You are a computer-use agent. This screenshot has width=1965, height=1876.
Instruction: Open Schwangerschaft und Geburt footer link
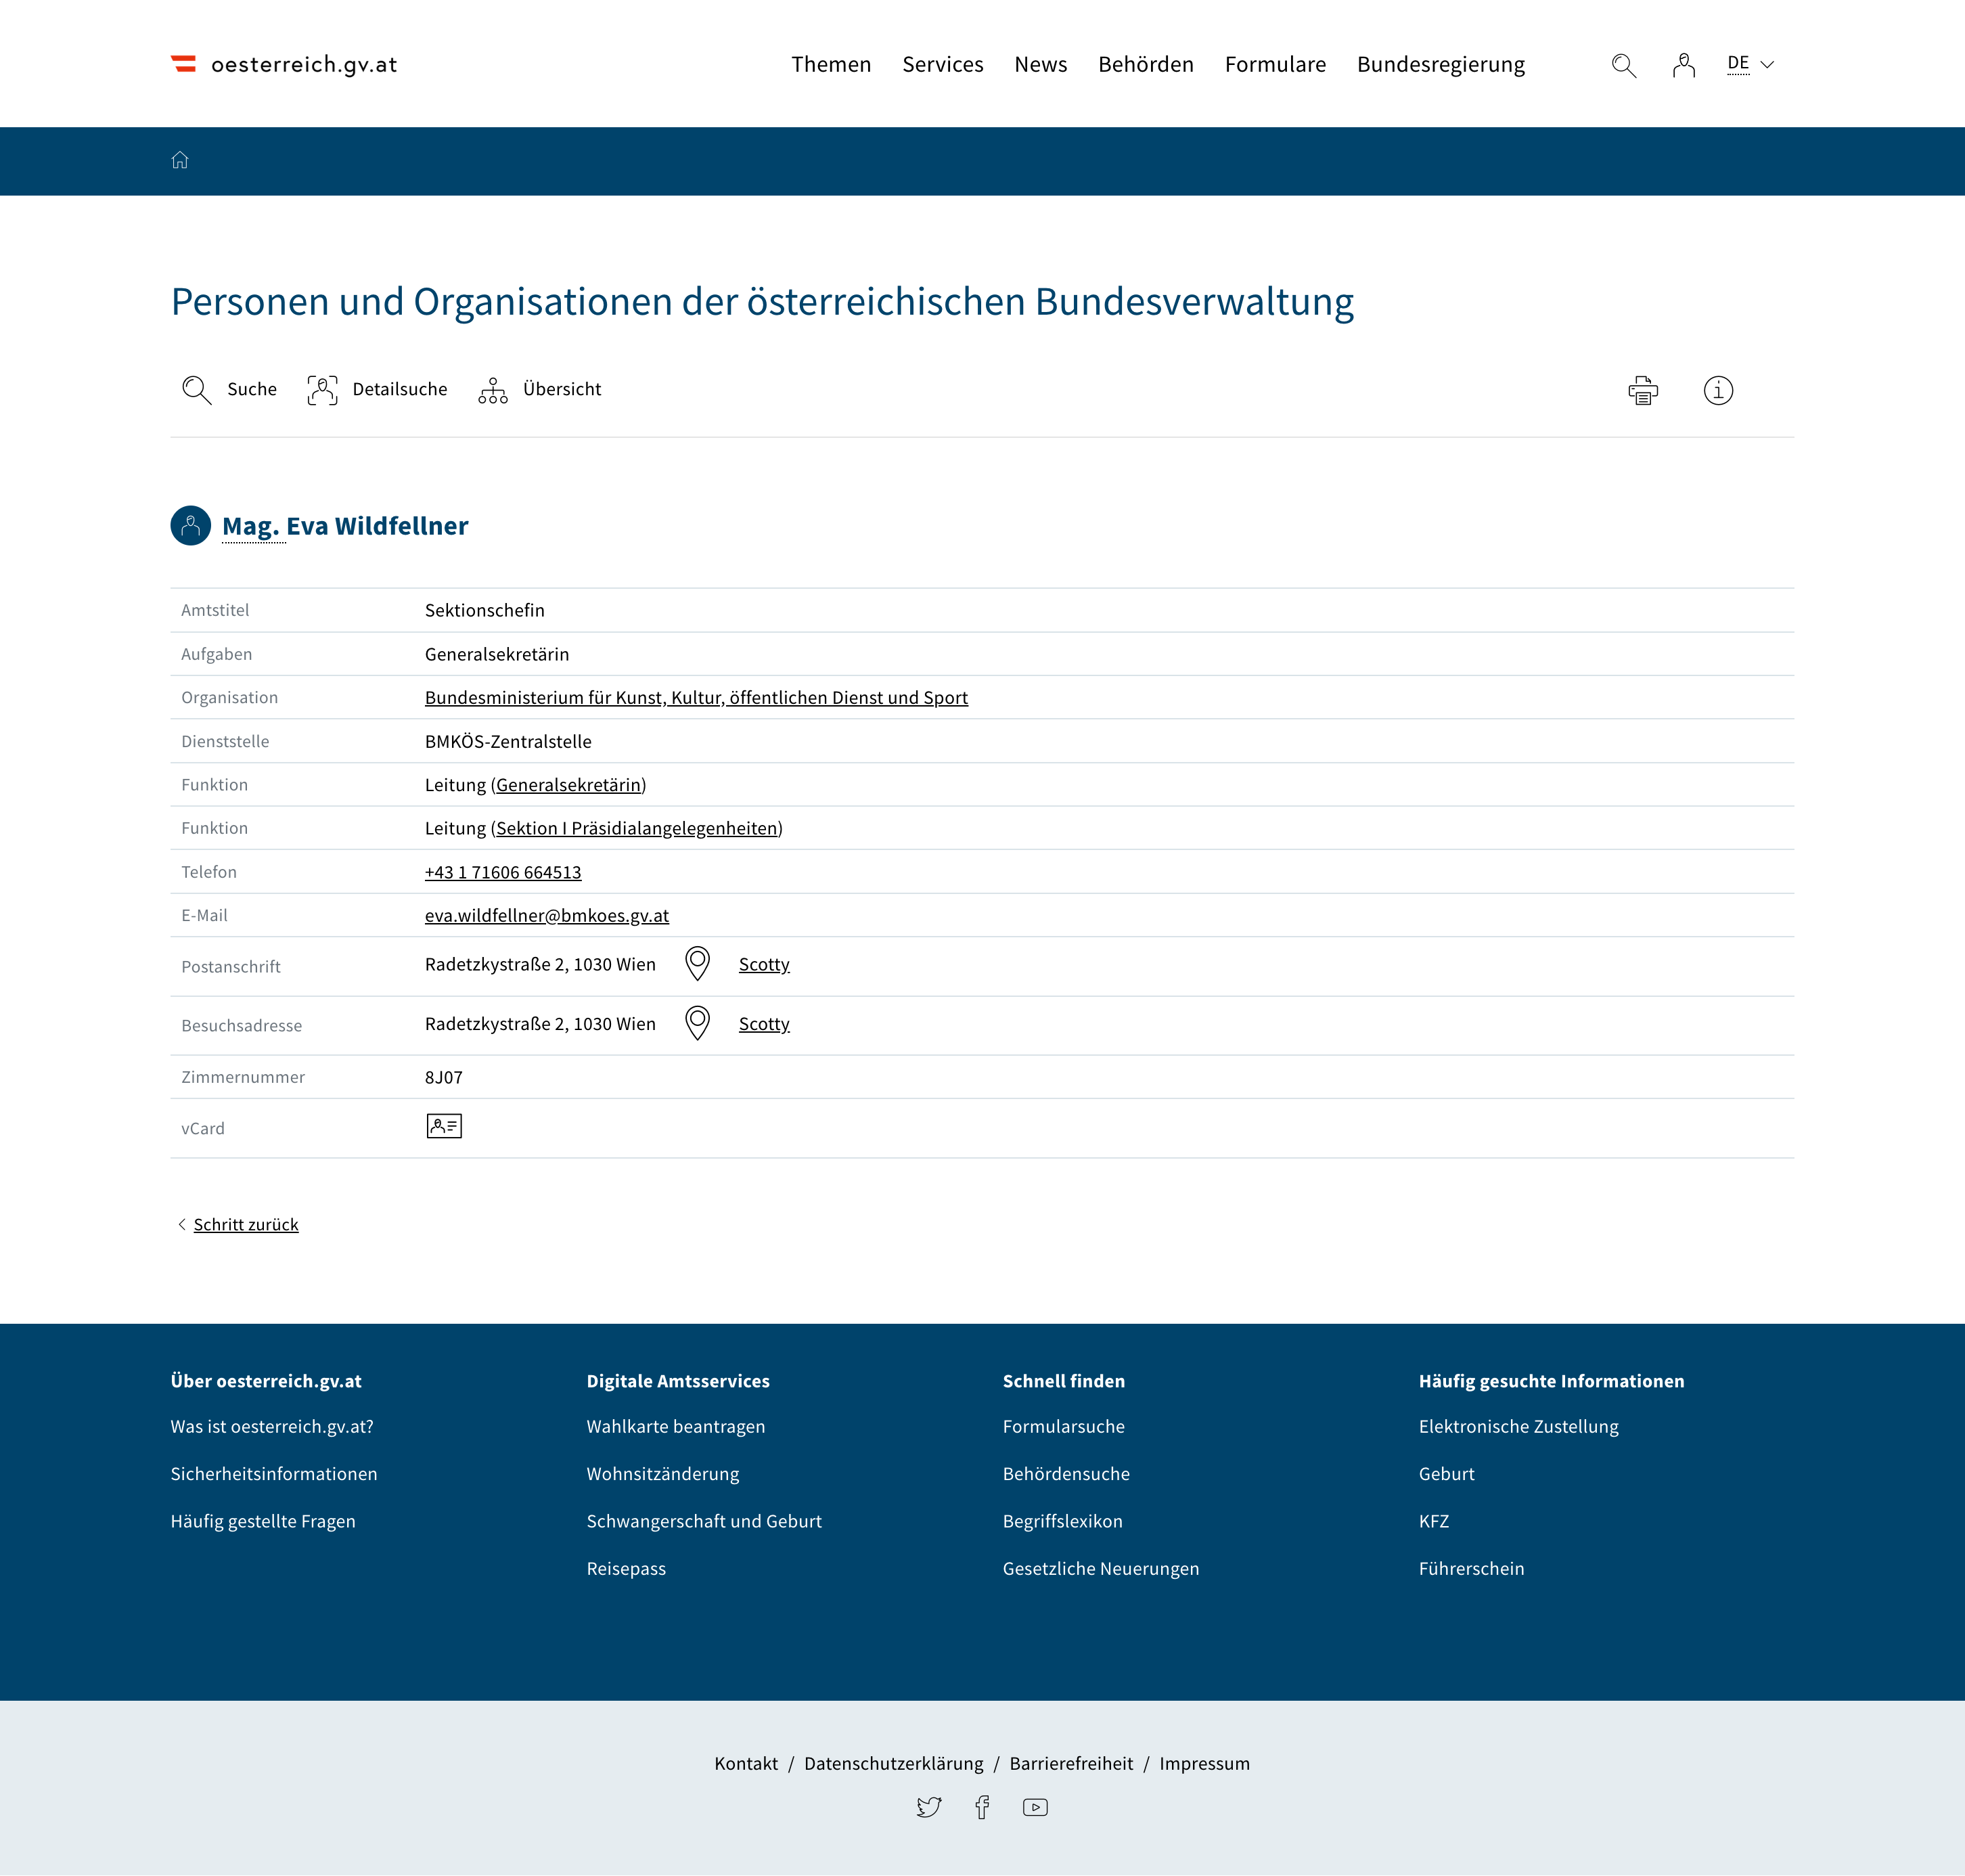(704, 1521)
